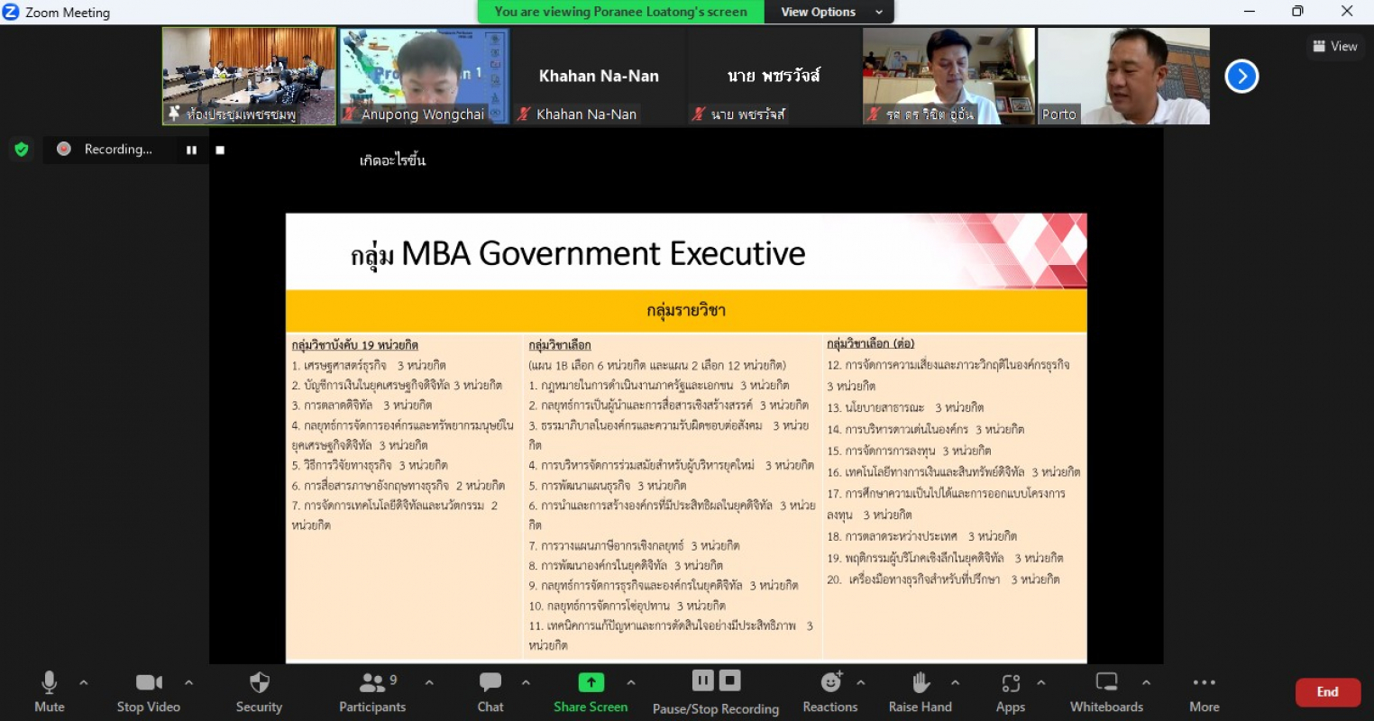Stop recording beside Recording indicator

219,151
